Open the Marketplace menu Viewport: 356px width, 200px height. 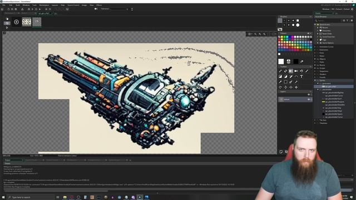tap(44, 5)
